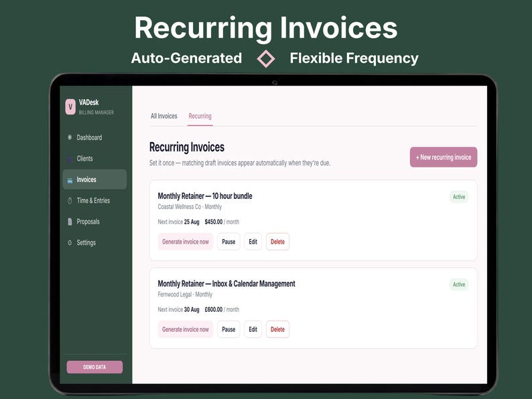Click the '£600.00' amount

pos(214,309)
